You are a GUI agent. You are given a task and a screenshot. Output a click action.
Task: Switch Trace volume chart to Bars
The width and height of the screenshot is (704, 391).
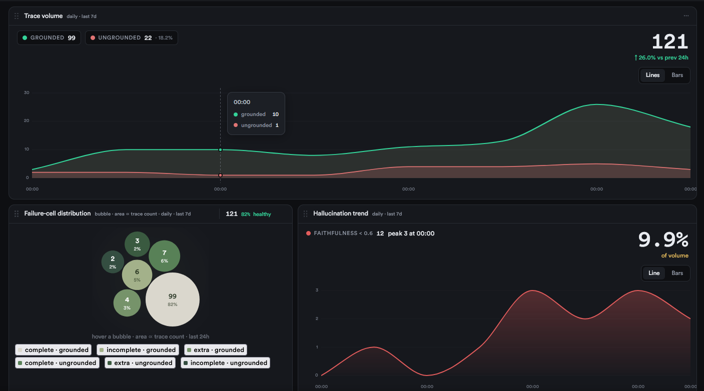[677, 75]
